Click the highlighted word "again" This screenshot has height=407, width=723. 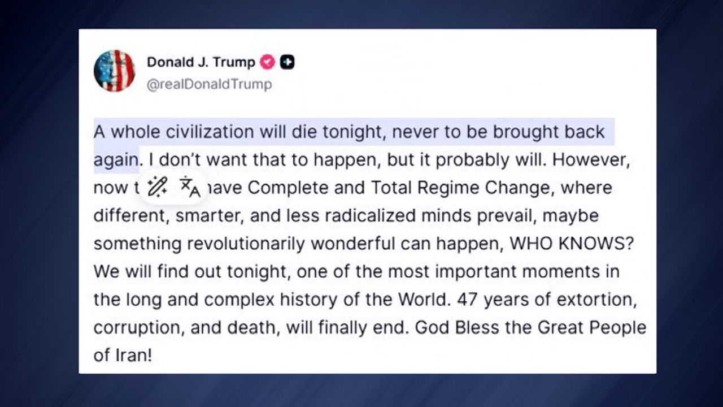(116, 160)
